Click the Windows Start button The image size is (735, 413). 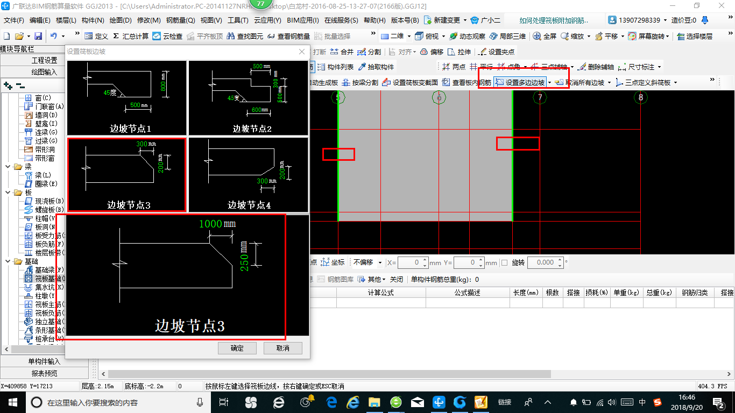(x=12, y=402)
